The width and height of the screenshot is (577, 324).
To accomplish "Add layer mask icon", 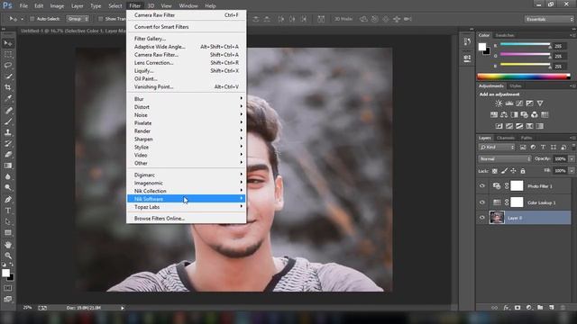I will coord(517,308).
